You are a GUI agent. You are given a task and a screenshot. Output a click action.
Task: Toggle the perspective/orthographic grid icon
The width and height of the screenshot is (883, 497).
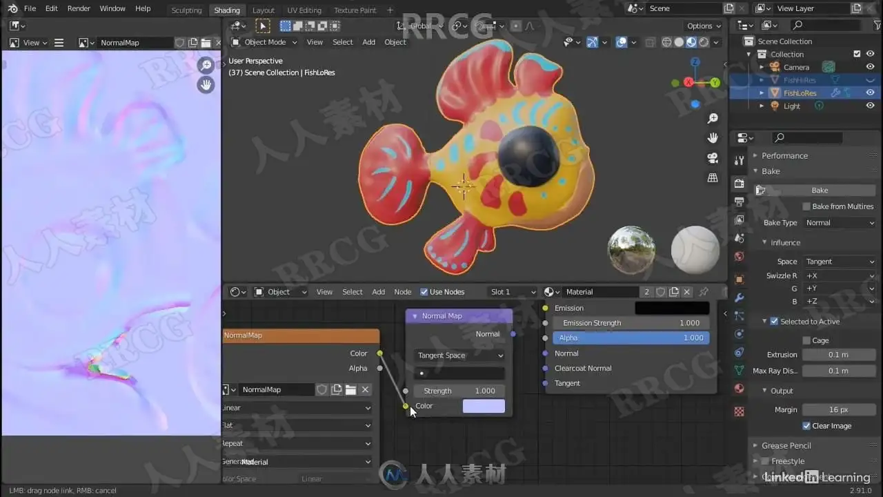click(x=713, y=178)
